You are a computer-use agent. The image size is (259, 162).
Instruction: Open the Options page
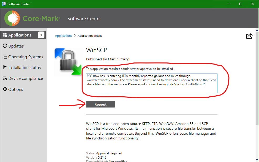coord(16,90)
